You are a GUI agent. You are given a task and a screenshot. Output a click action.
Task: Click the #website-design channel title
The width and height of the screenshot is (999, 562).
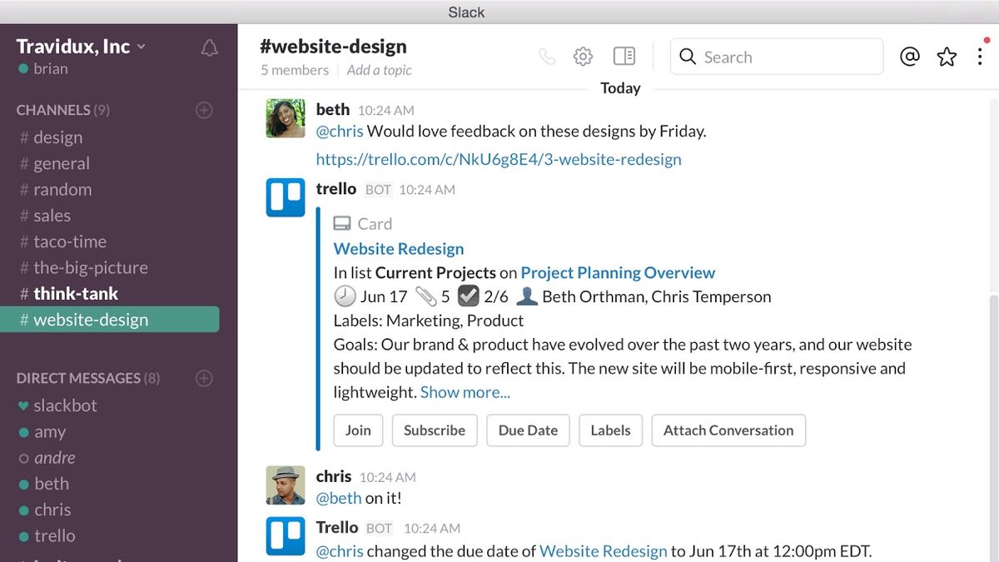(333, 47)
